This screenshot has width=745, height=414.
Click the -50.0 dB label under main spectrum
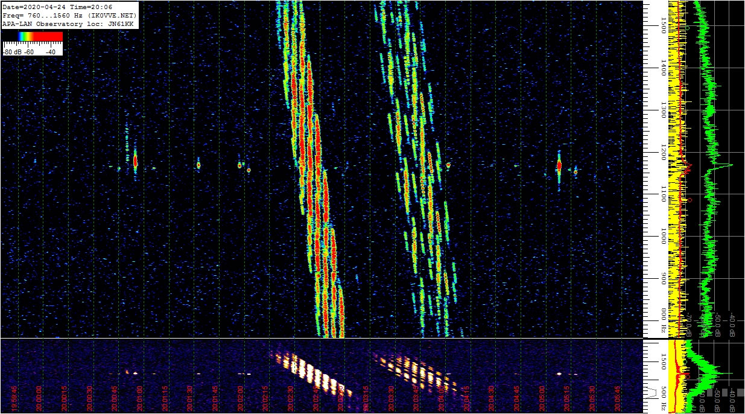718,323
